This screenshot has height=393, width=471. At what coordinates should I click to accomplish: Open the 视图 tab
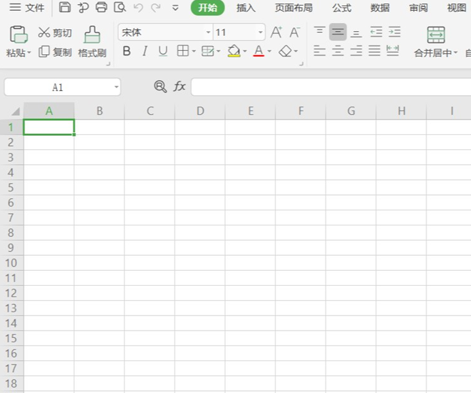point(456,7)
